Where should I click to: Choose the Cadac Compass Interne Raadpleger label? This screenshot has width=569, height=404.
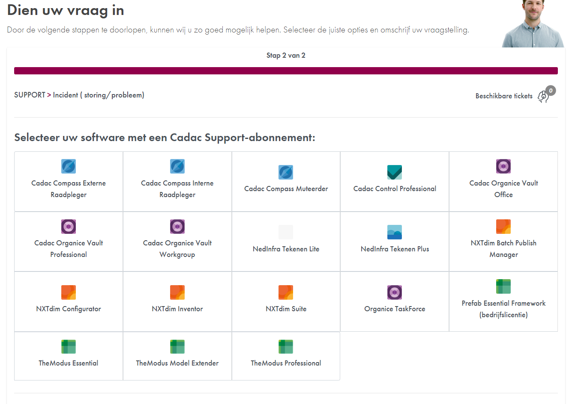pyautogui.click(x=177, y=189)
